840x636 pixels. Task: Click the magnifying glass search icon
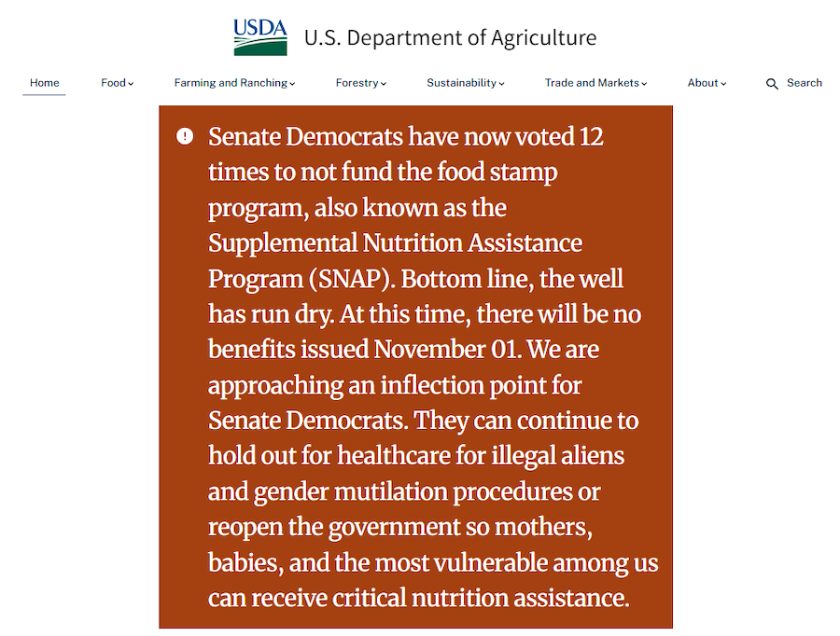pos(772,84)
